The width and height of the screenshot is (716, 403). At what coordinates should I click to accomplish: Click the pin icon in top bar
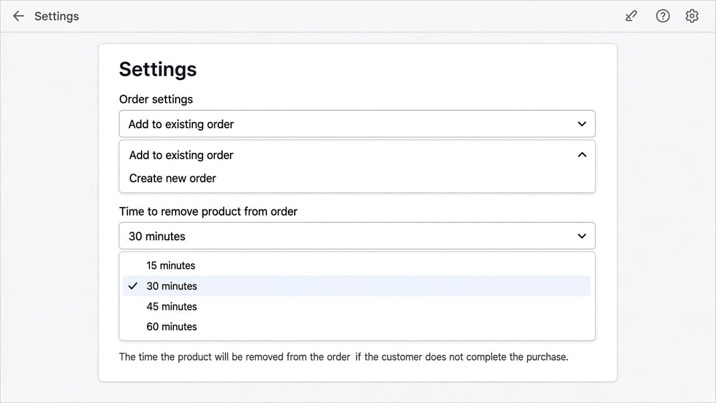[x=631, y=16]
